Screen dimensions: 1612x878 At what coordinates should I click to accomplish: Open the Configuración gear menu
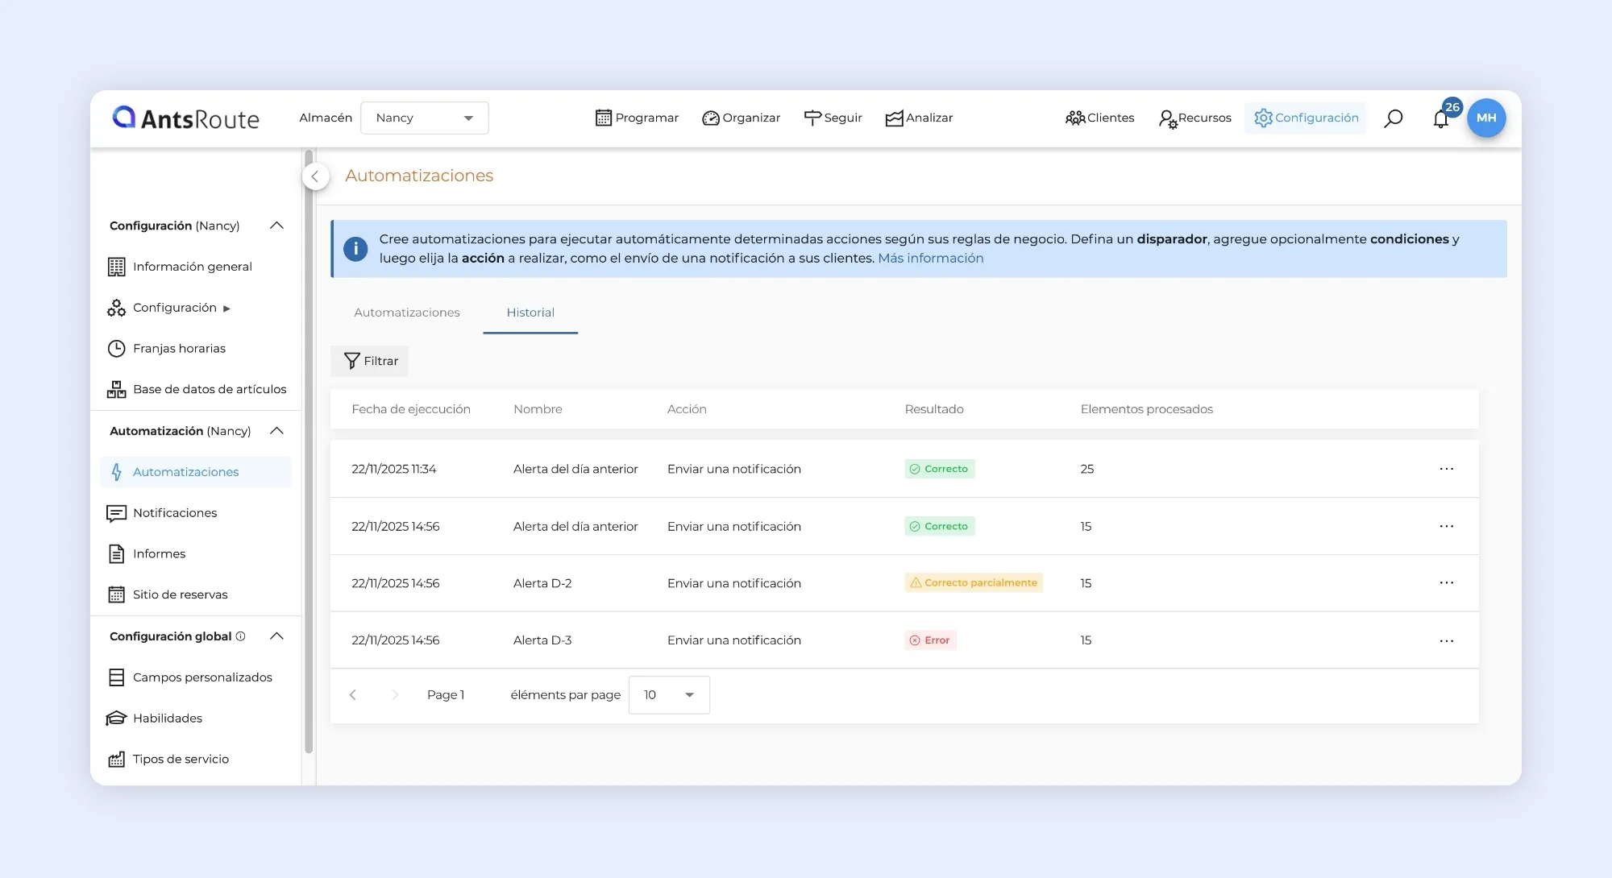[1306, 118]
